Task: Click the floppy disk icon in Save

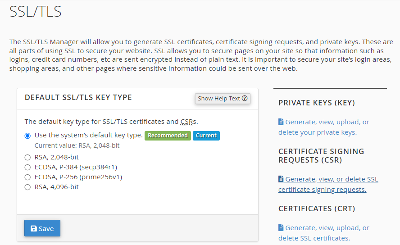Action: (34, 228)
